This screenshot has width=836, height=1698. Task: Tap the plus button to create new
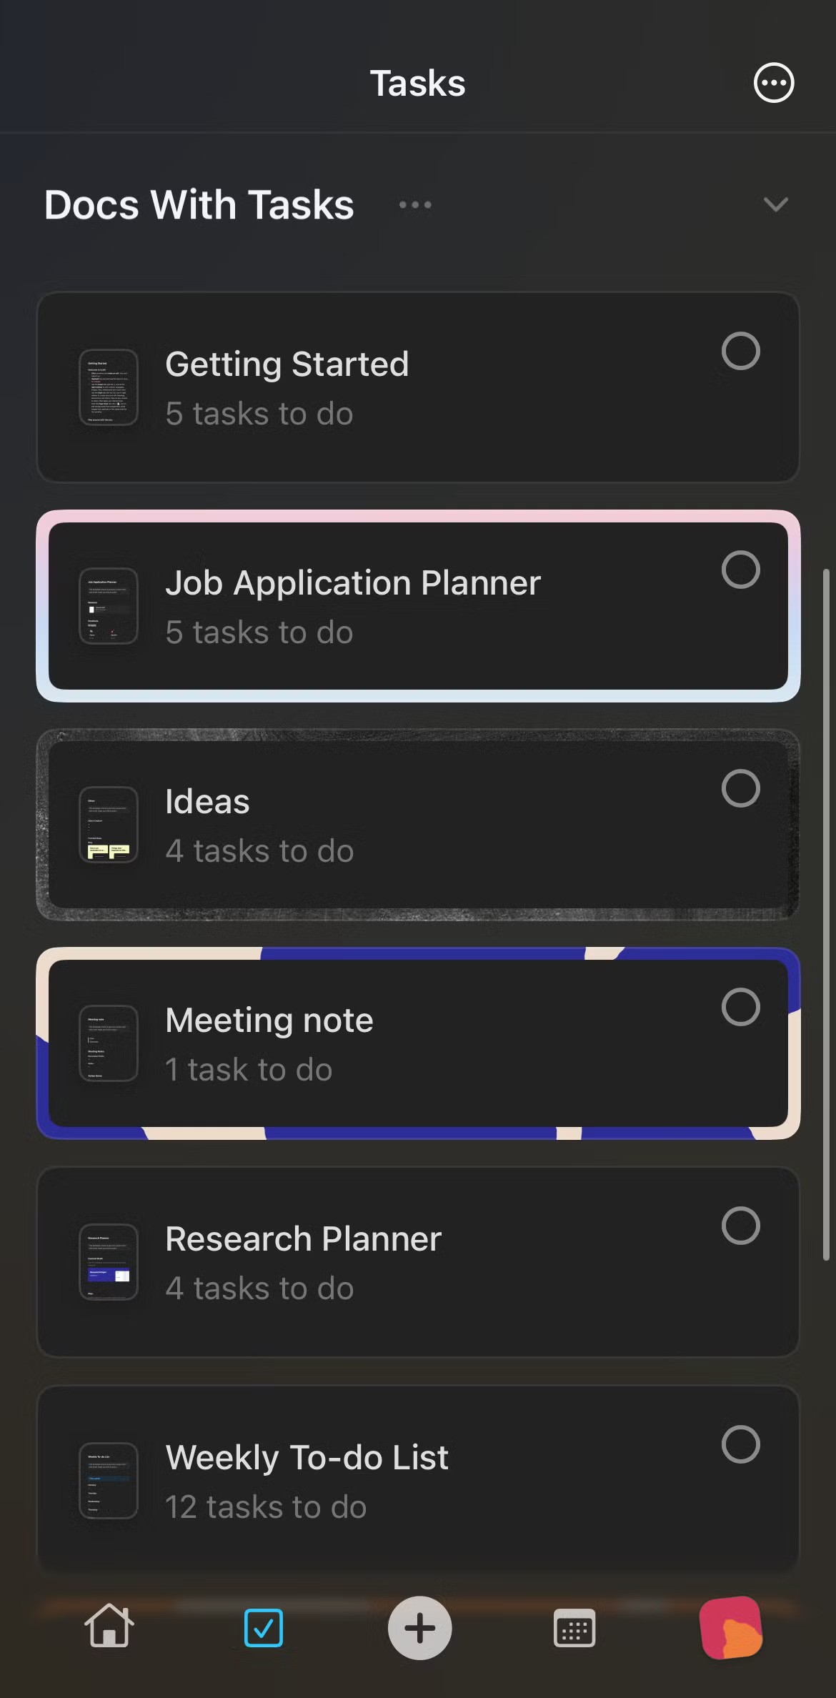point(419,1627)
